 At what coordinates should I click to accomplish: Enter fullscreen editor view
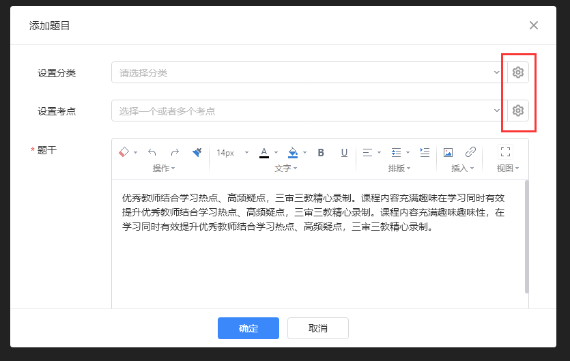click(506, 152)
